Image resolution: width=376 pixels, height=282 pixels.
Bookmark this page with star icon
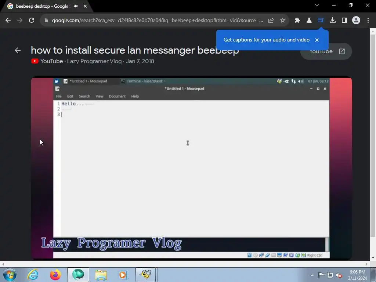point(283,21)
